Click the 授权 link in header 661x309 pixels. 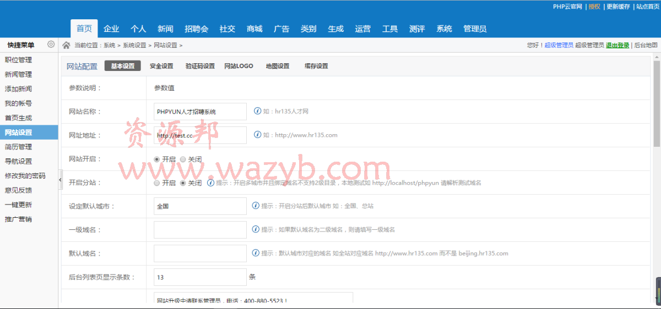pyautogui.click(x=594, y=7)
